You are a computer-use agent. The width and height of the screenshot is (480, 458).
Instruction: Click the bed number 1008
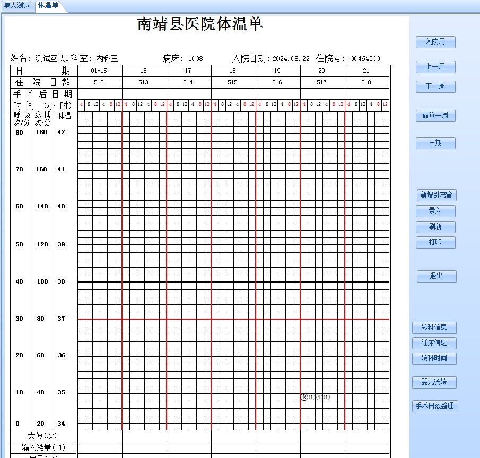(196, 58)
